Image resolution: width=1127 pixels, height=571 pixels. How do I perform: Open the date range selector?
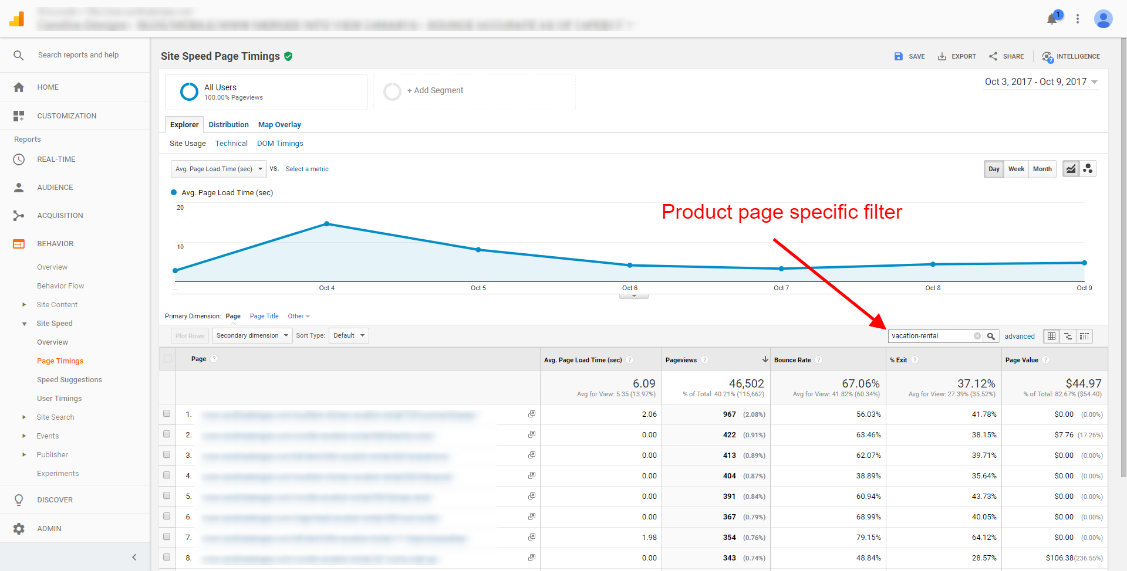(x=1041, y=81)
